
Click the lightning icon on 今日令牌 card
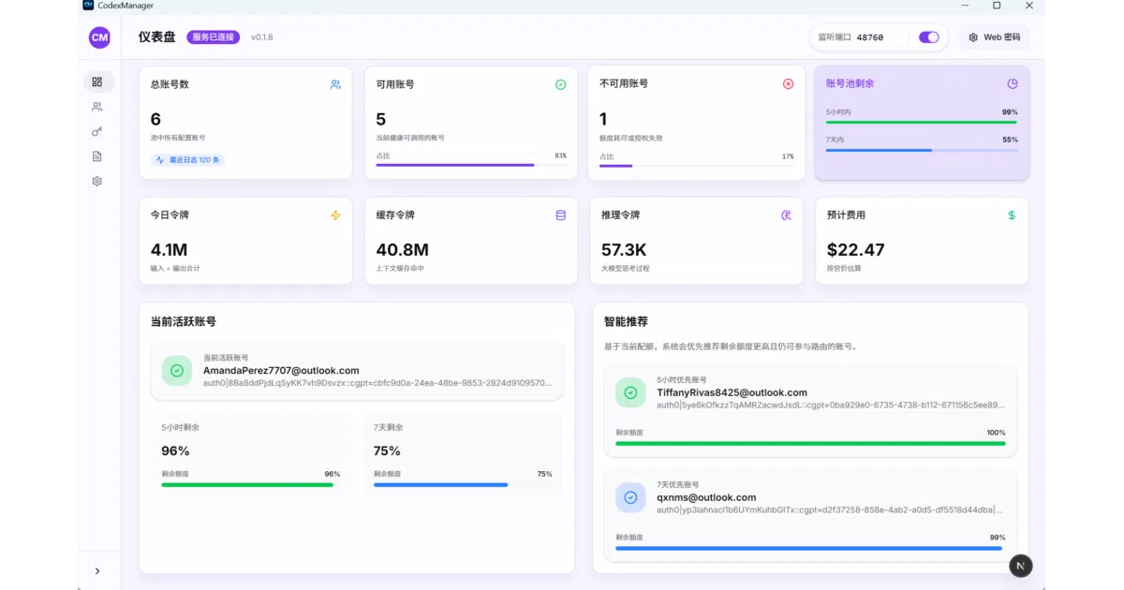335,214
